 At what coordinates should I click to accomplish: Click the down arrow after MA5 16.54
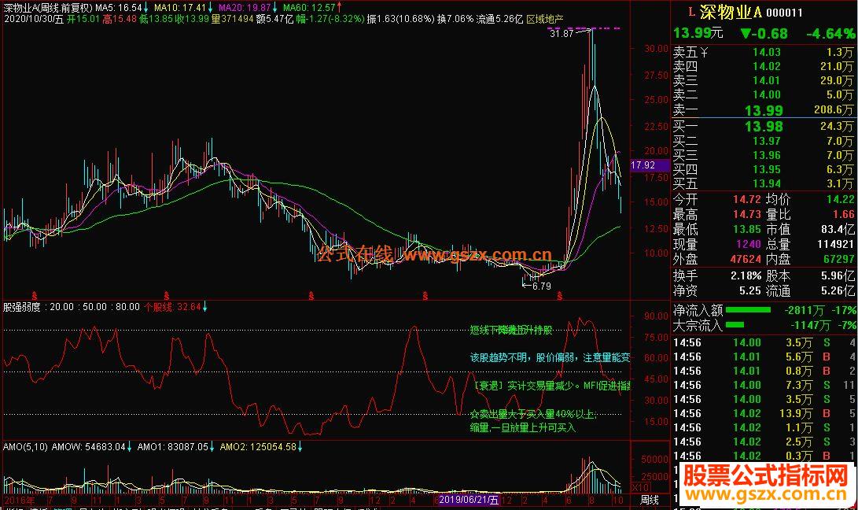[146, 8]
